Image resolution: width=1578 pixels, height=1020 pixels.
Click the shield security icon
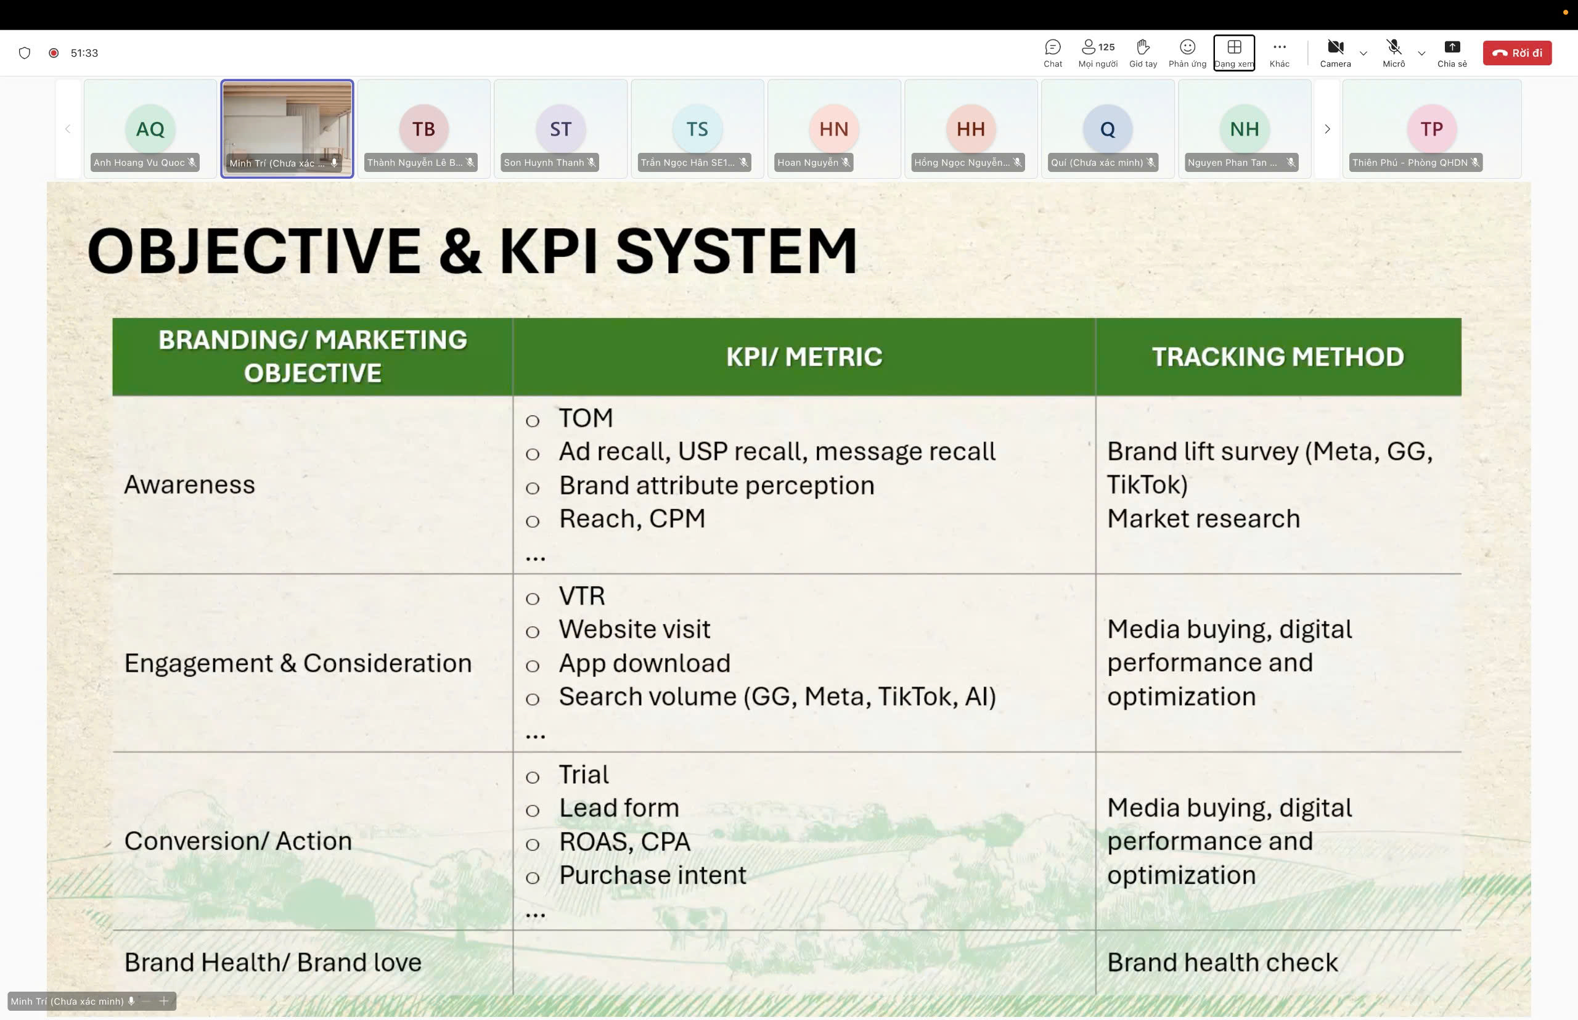25,53
